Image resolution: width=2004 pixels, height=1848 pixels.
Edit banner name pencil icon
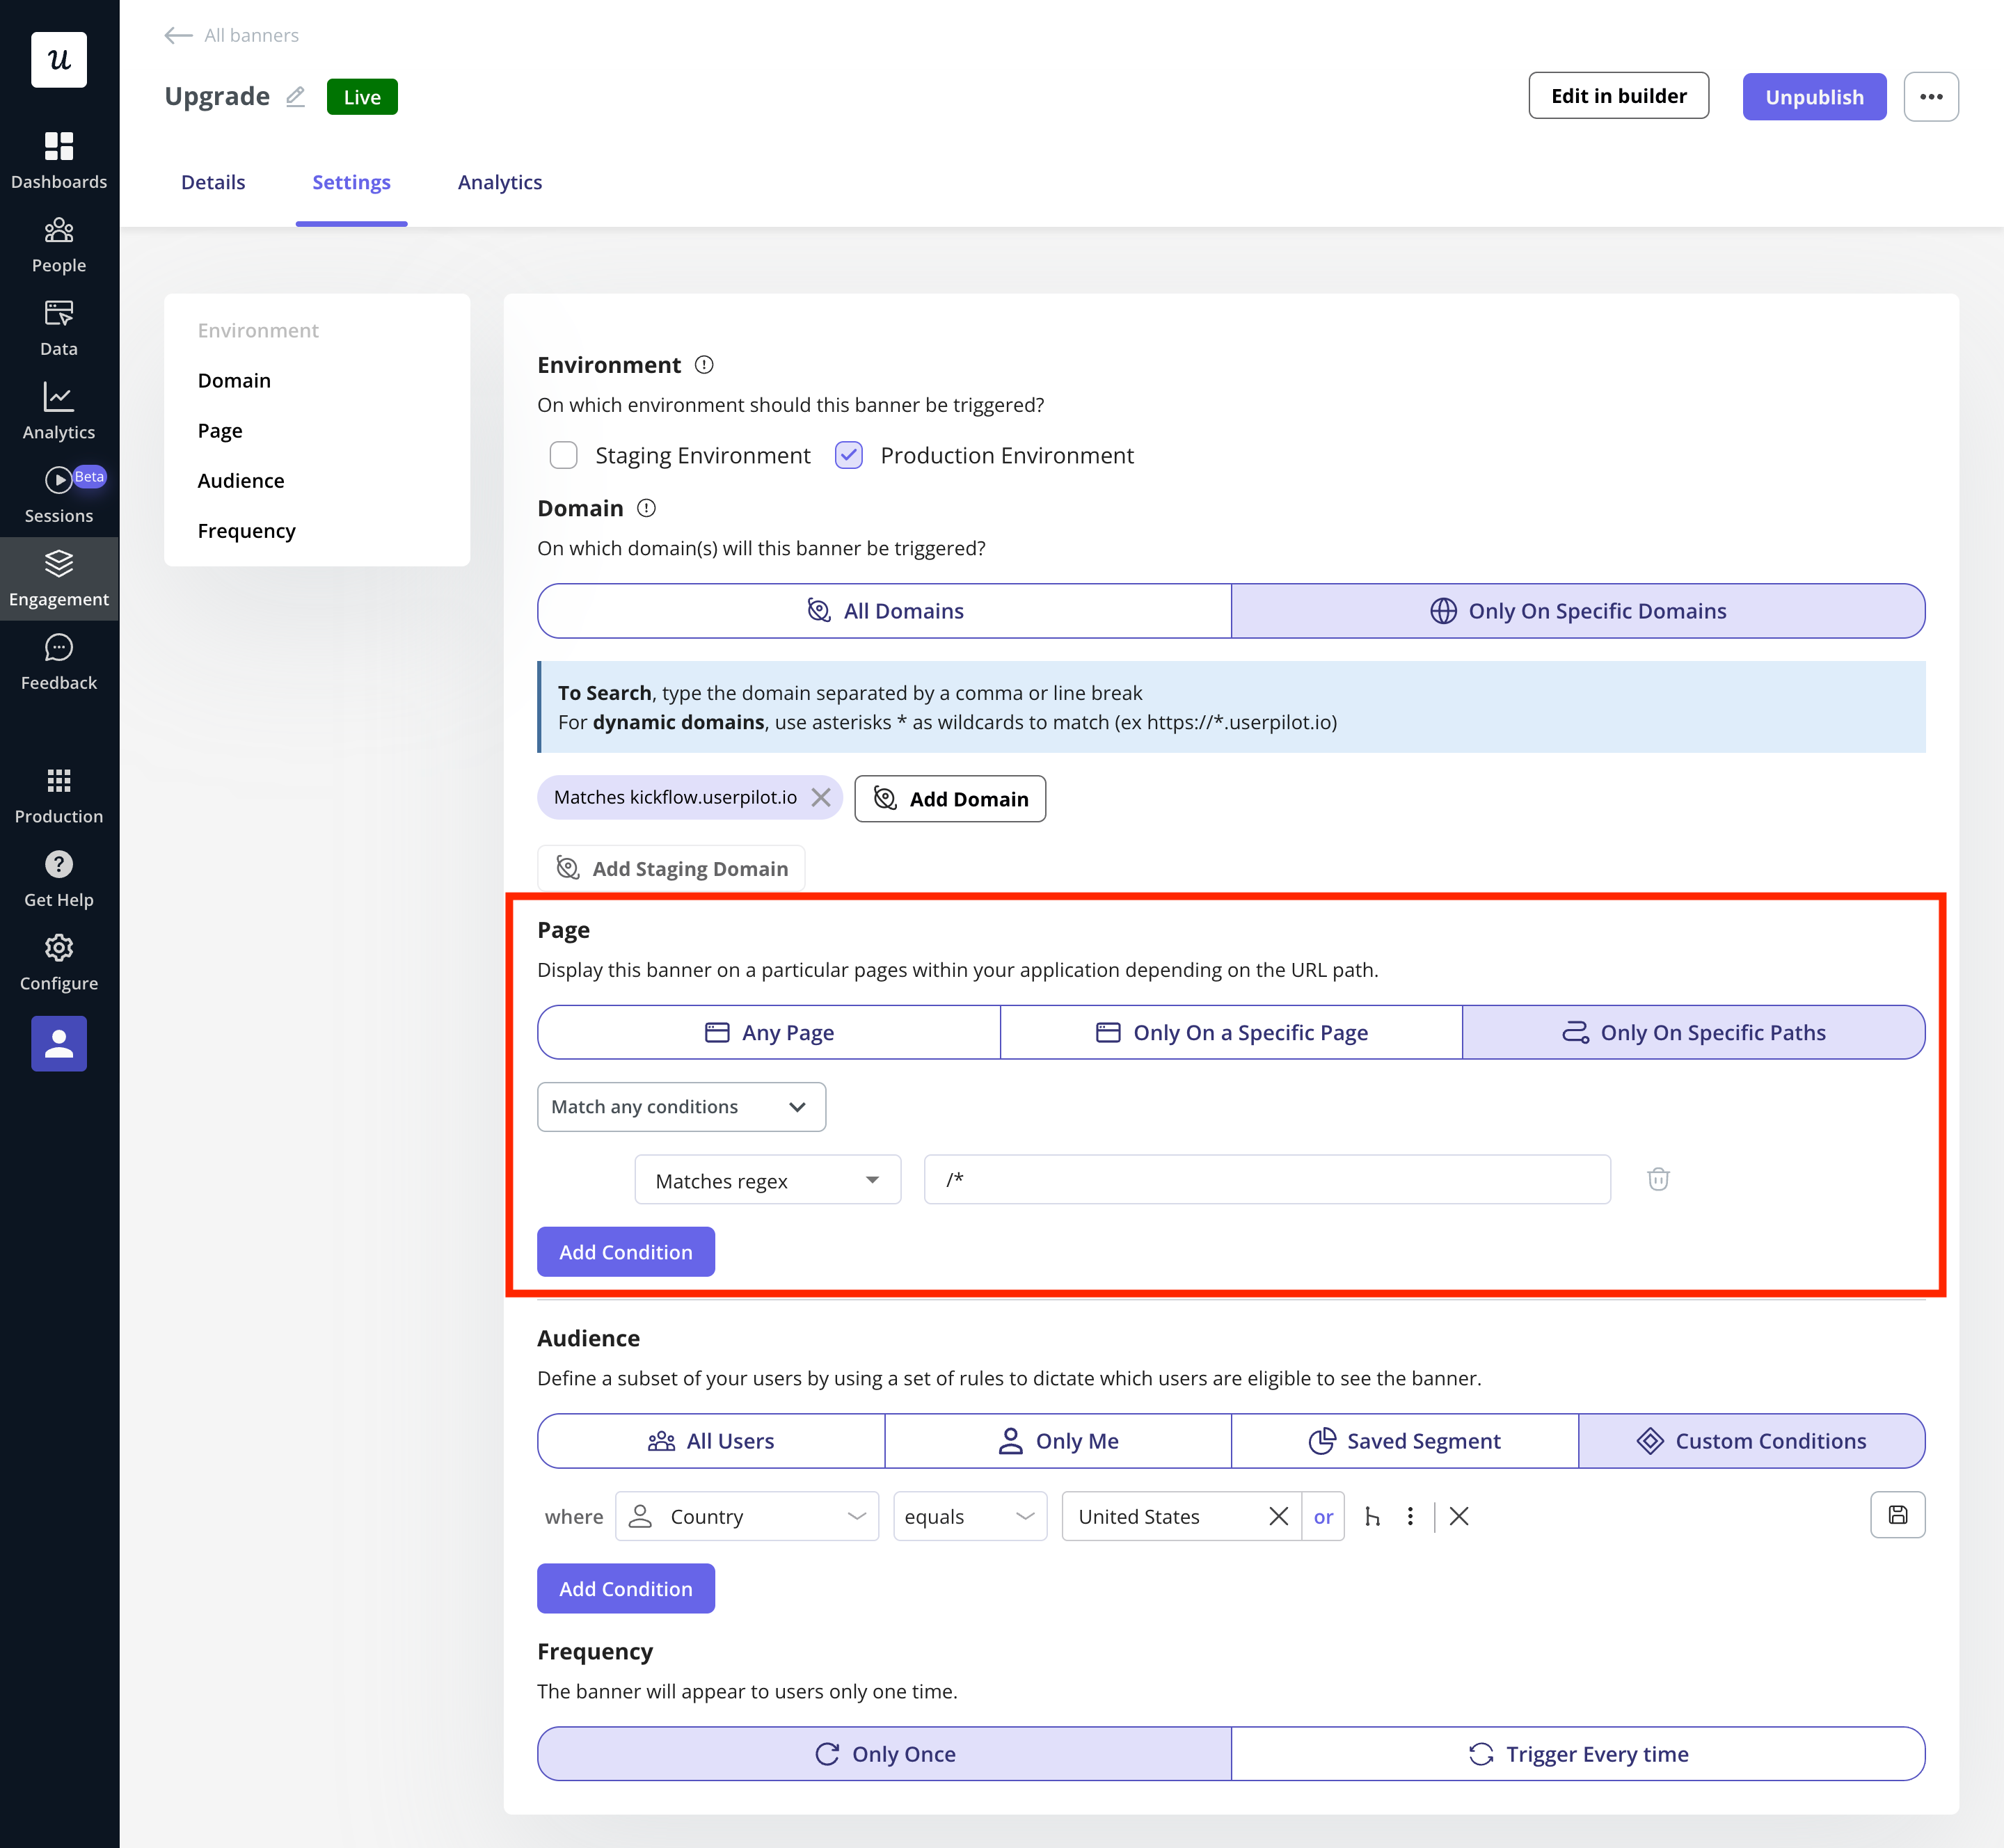click(295, 97)
